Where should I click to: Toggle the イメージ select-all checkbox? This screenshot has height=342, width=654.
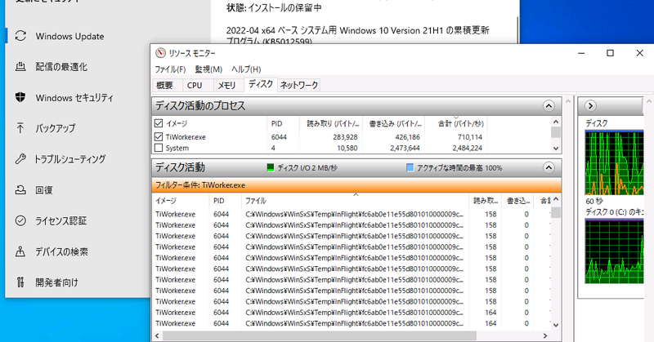pyautogui.click(x=159, y=123)
